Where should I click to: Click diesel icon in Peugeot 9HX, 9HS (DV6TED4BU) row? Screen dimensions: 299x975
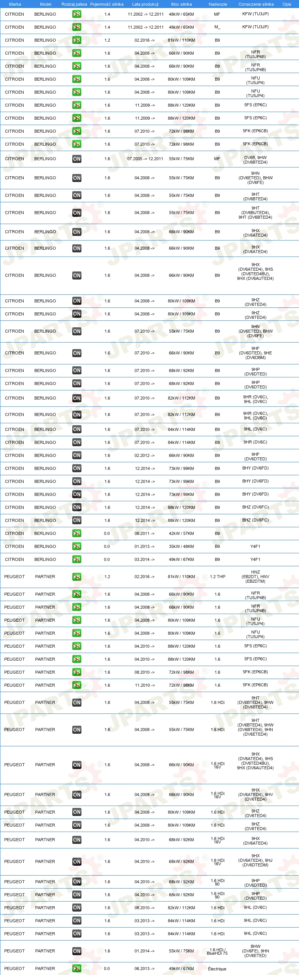click(x=76, y=765)
